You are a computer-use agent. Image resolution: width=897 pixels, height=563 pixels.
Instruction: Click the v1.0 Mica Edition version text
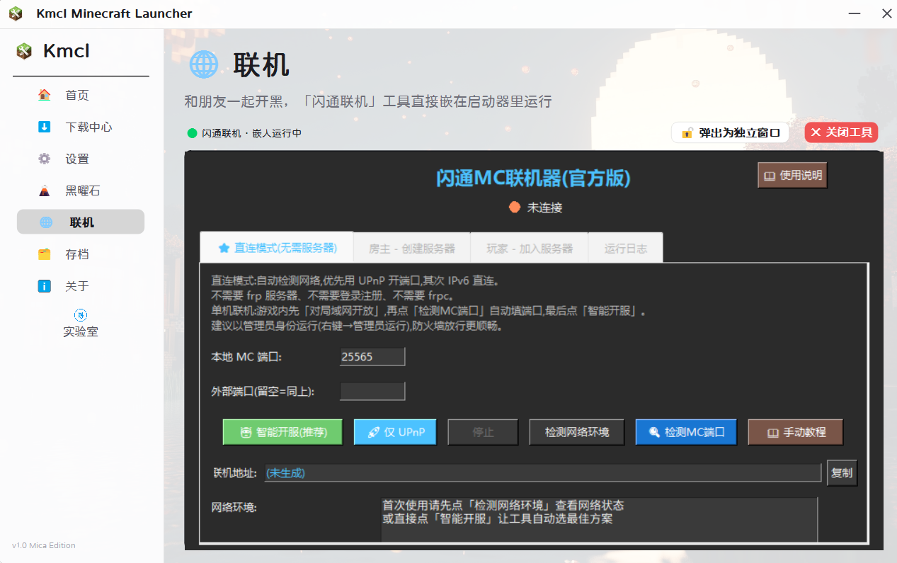click(44, 545)
